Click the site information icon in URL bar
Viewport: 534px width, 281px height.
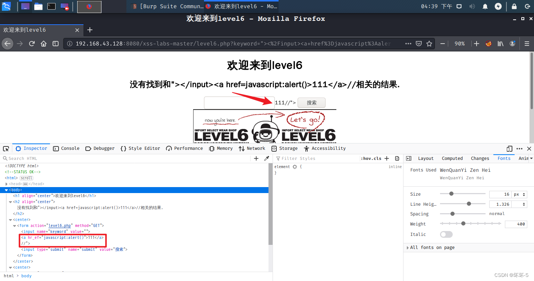[x=70, y=44]
